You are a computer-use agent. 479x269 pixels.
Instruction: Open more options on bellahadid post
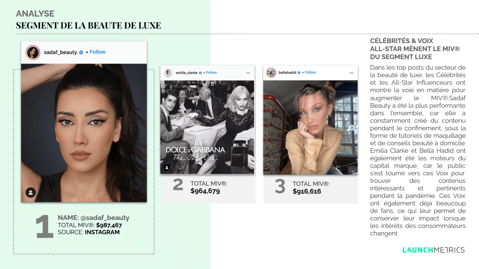click(351, 73)
